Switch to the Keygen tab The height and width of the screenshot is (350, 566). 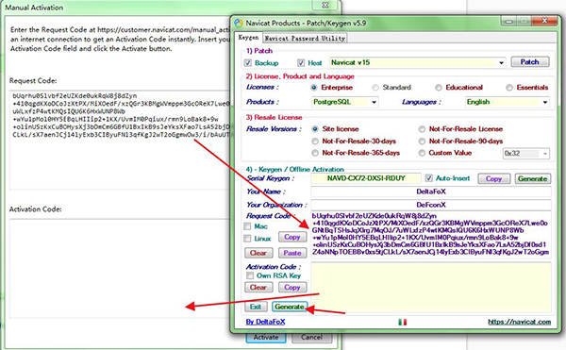[x=248, y=38]
